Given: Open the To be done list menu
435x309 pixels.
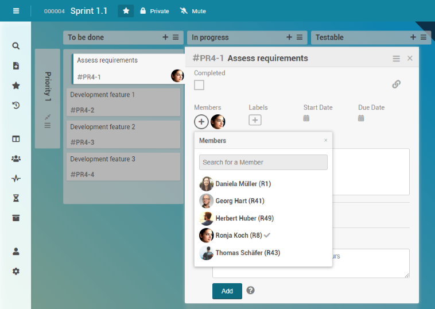Looking at the screenshot, I should point(176,37).
